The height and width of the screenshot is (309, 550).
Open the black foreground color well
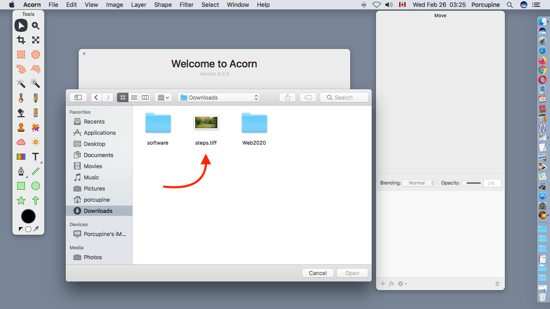pos(28,216)
